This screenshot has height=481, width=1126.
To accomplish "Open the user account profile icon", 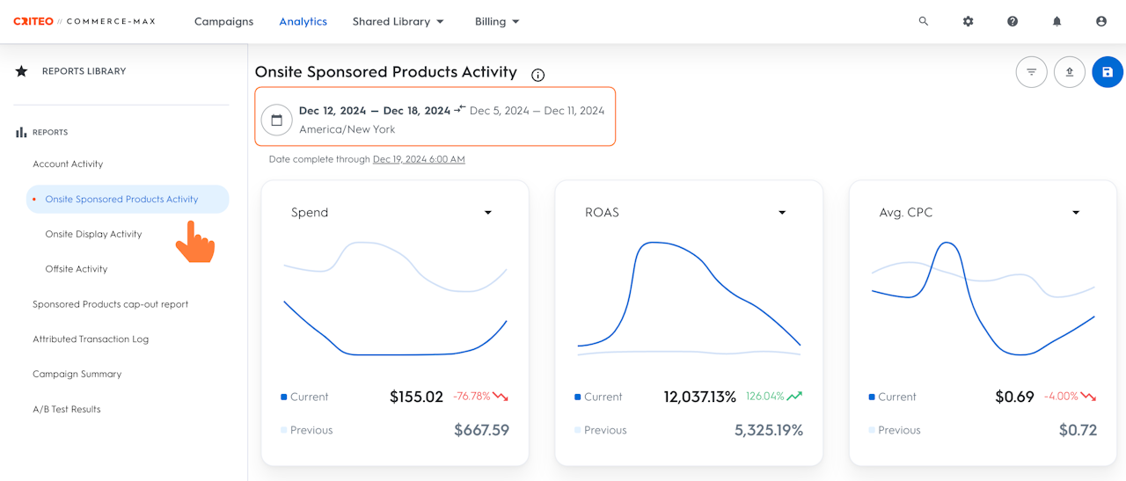I will (x=1101, y=21).
